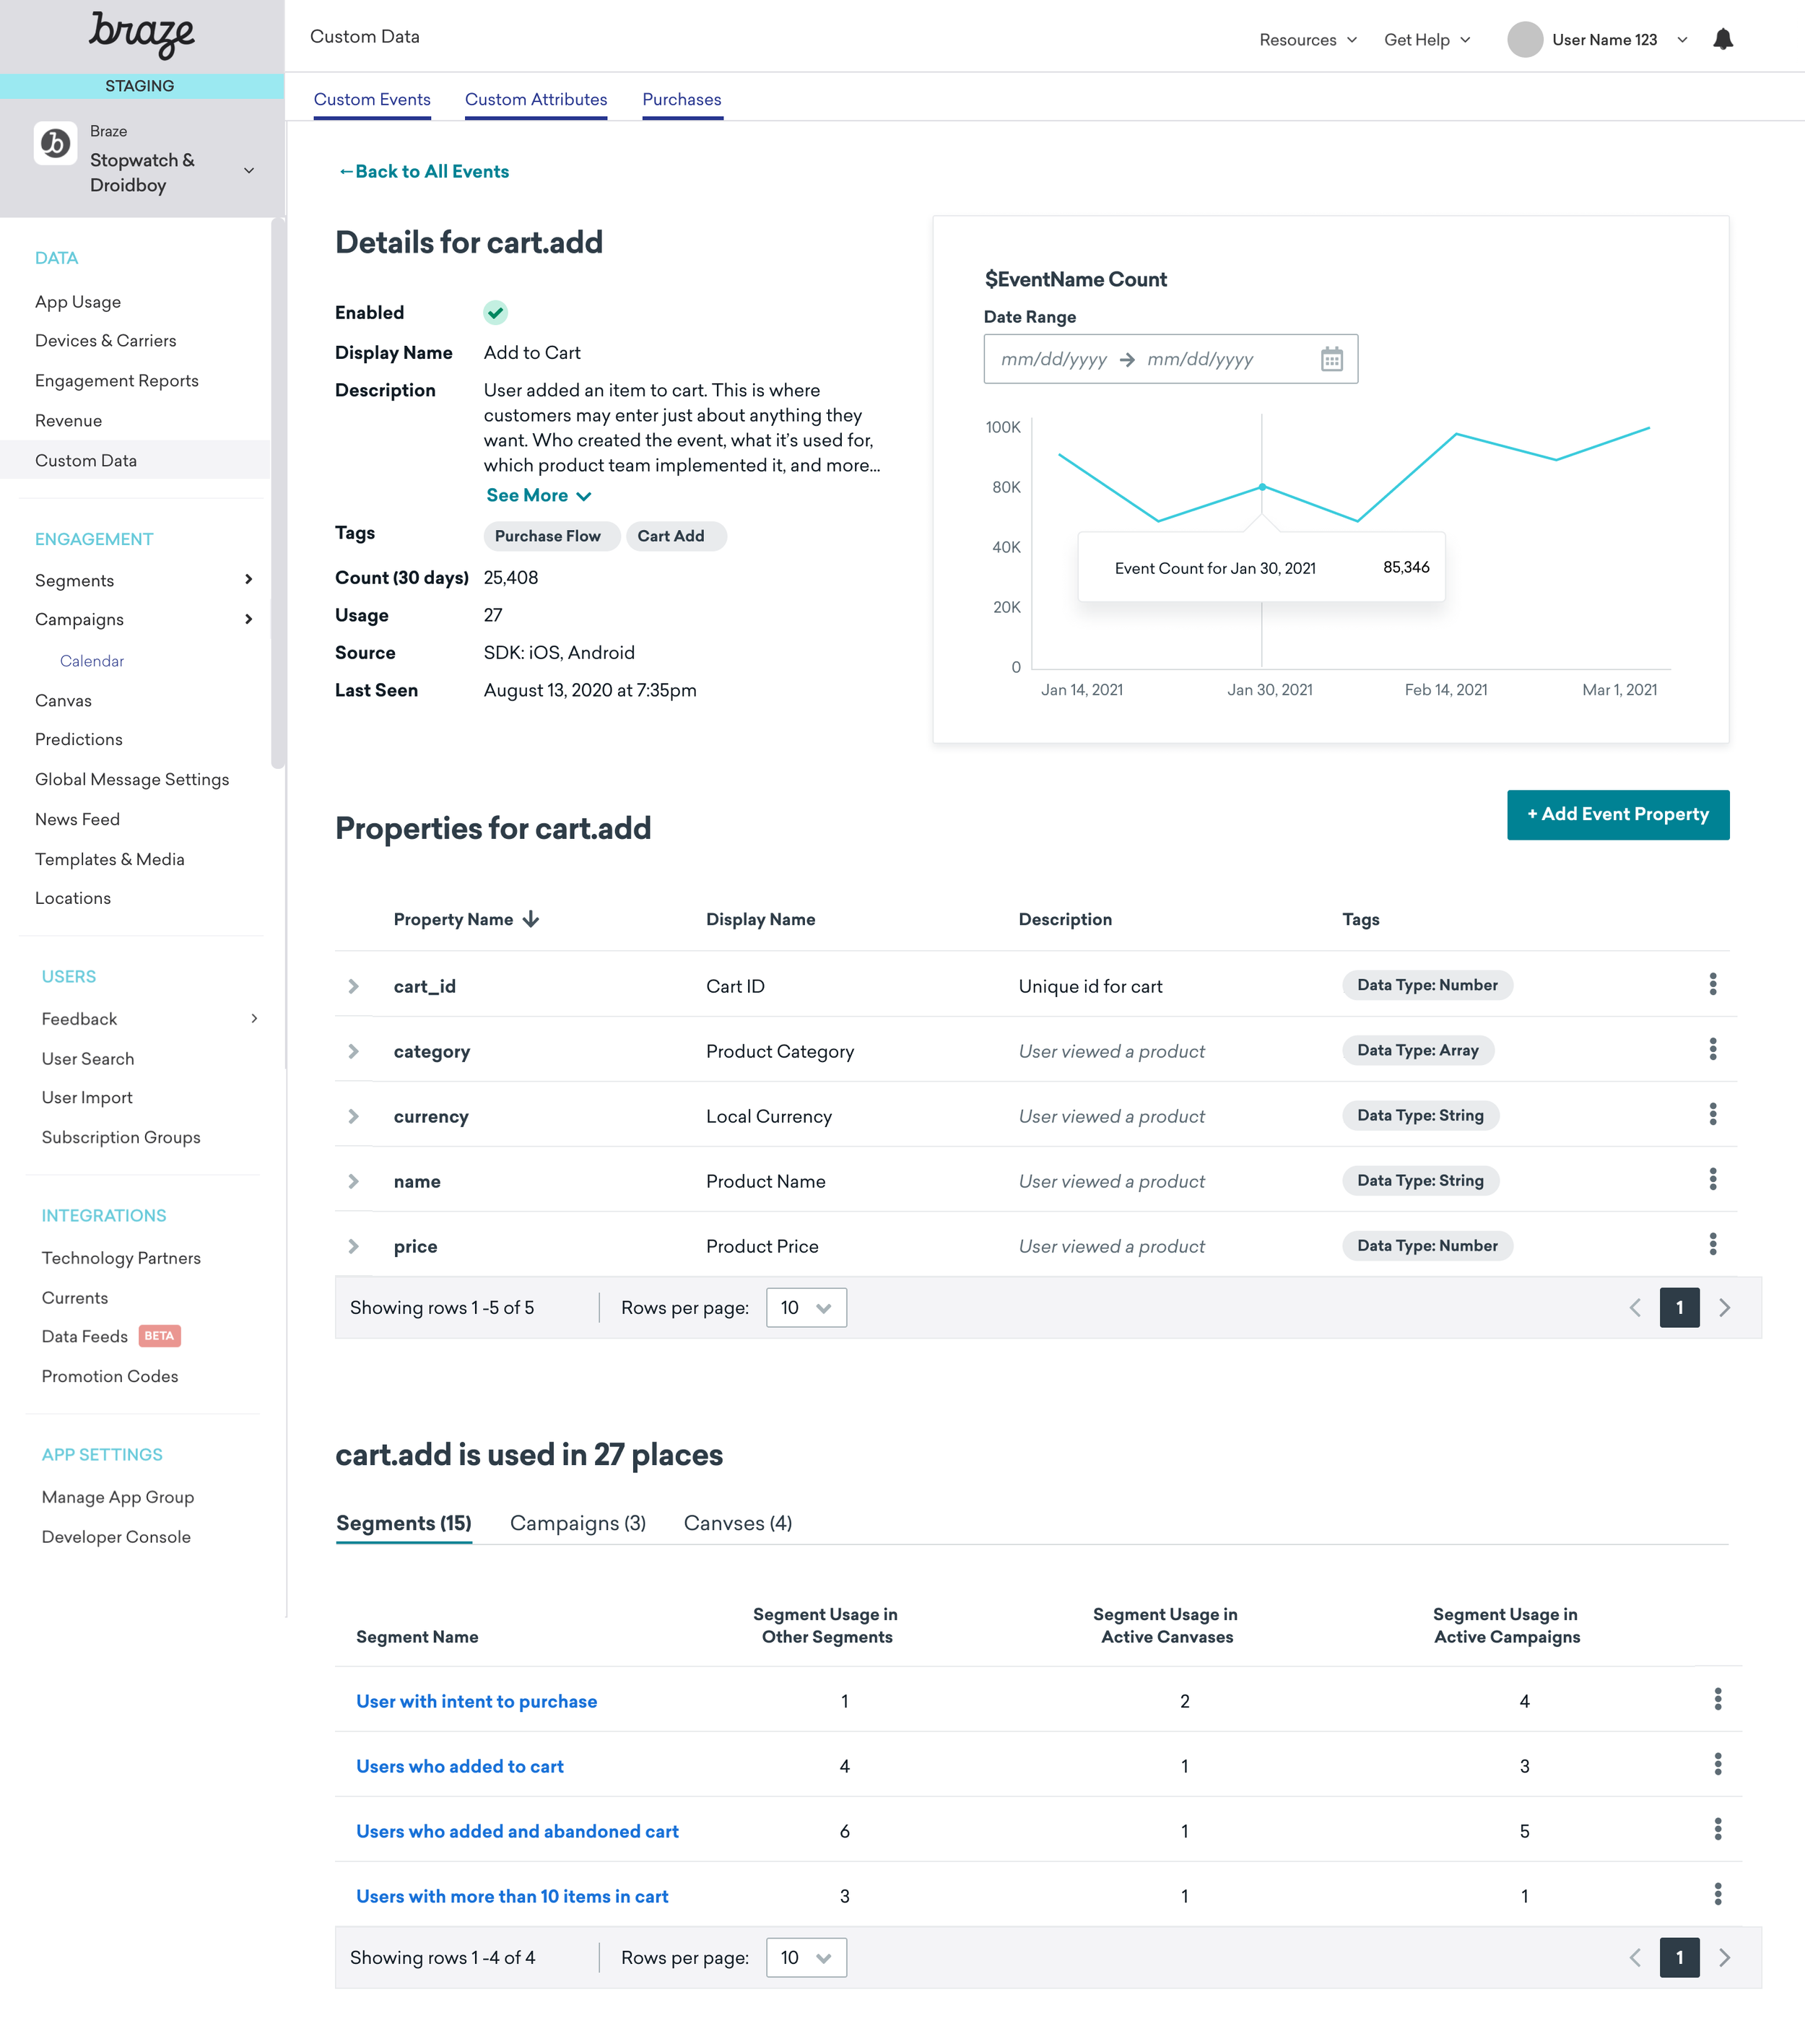Image resolution: width=1805 pixels, height=2044 pixels.
Task: Open kebab menu for cart_id property
Action: point(1712,985)
